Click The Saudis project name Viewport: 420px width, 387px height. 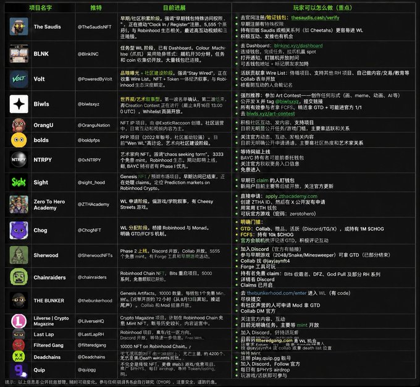47,27
